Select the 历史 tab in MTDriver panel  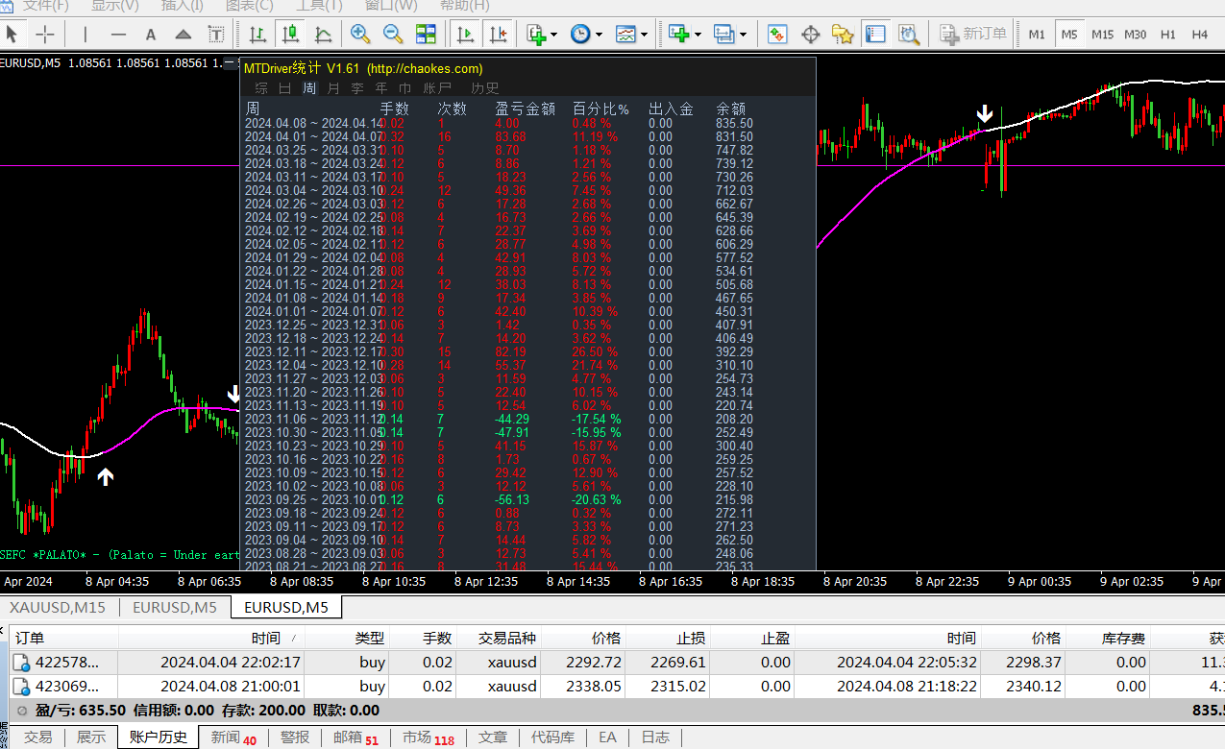[x=485, y=88]
